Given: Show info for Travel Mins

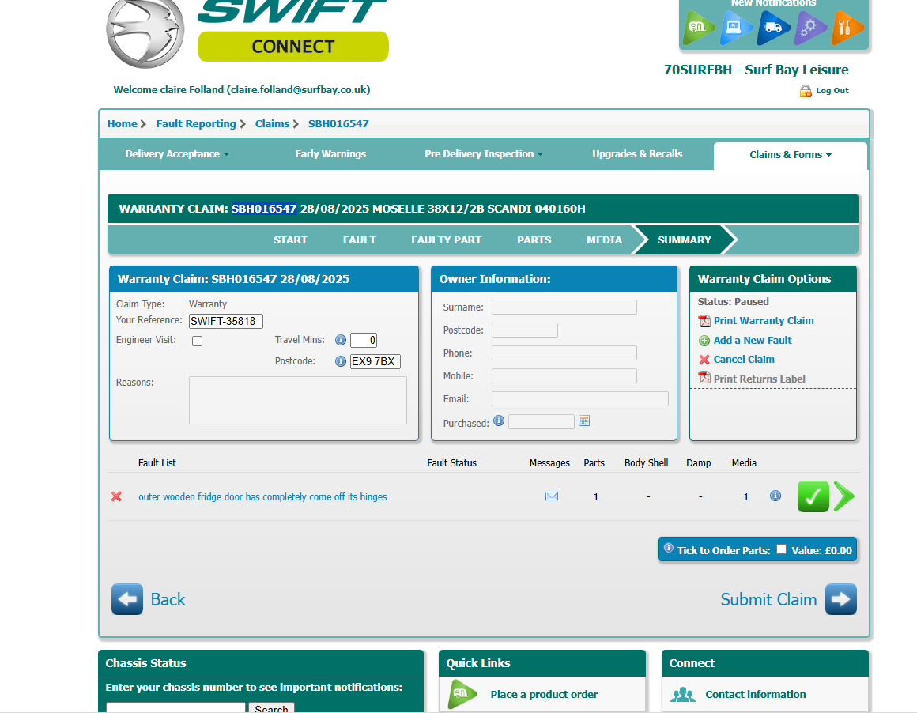Looking at the screenshot, I should (x=341, y=340).
